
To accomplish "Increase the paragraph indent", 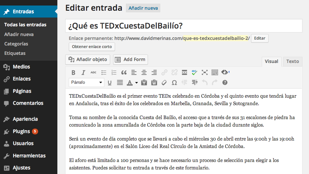I will (x=195, y=82).
